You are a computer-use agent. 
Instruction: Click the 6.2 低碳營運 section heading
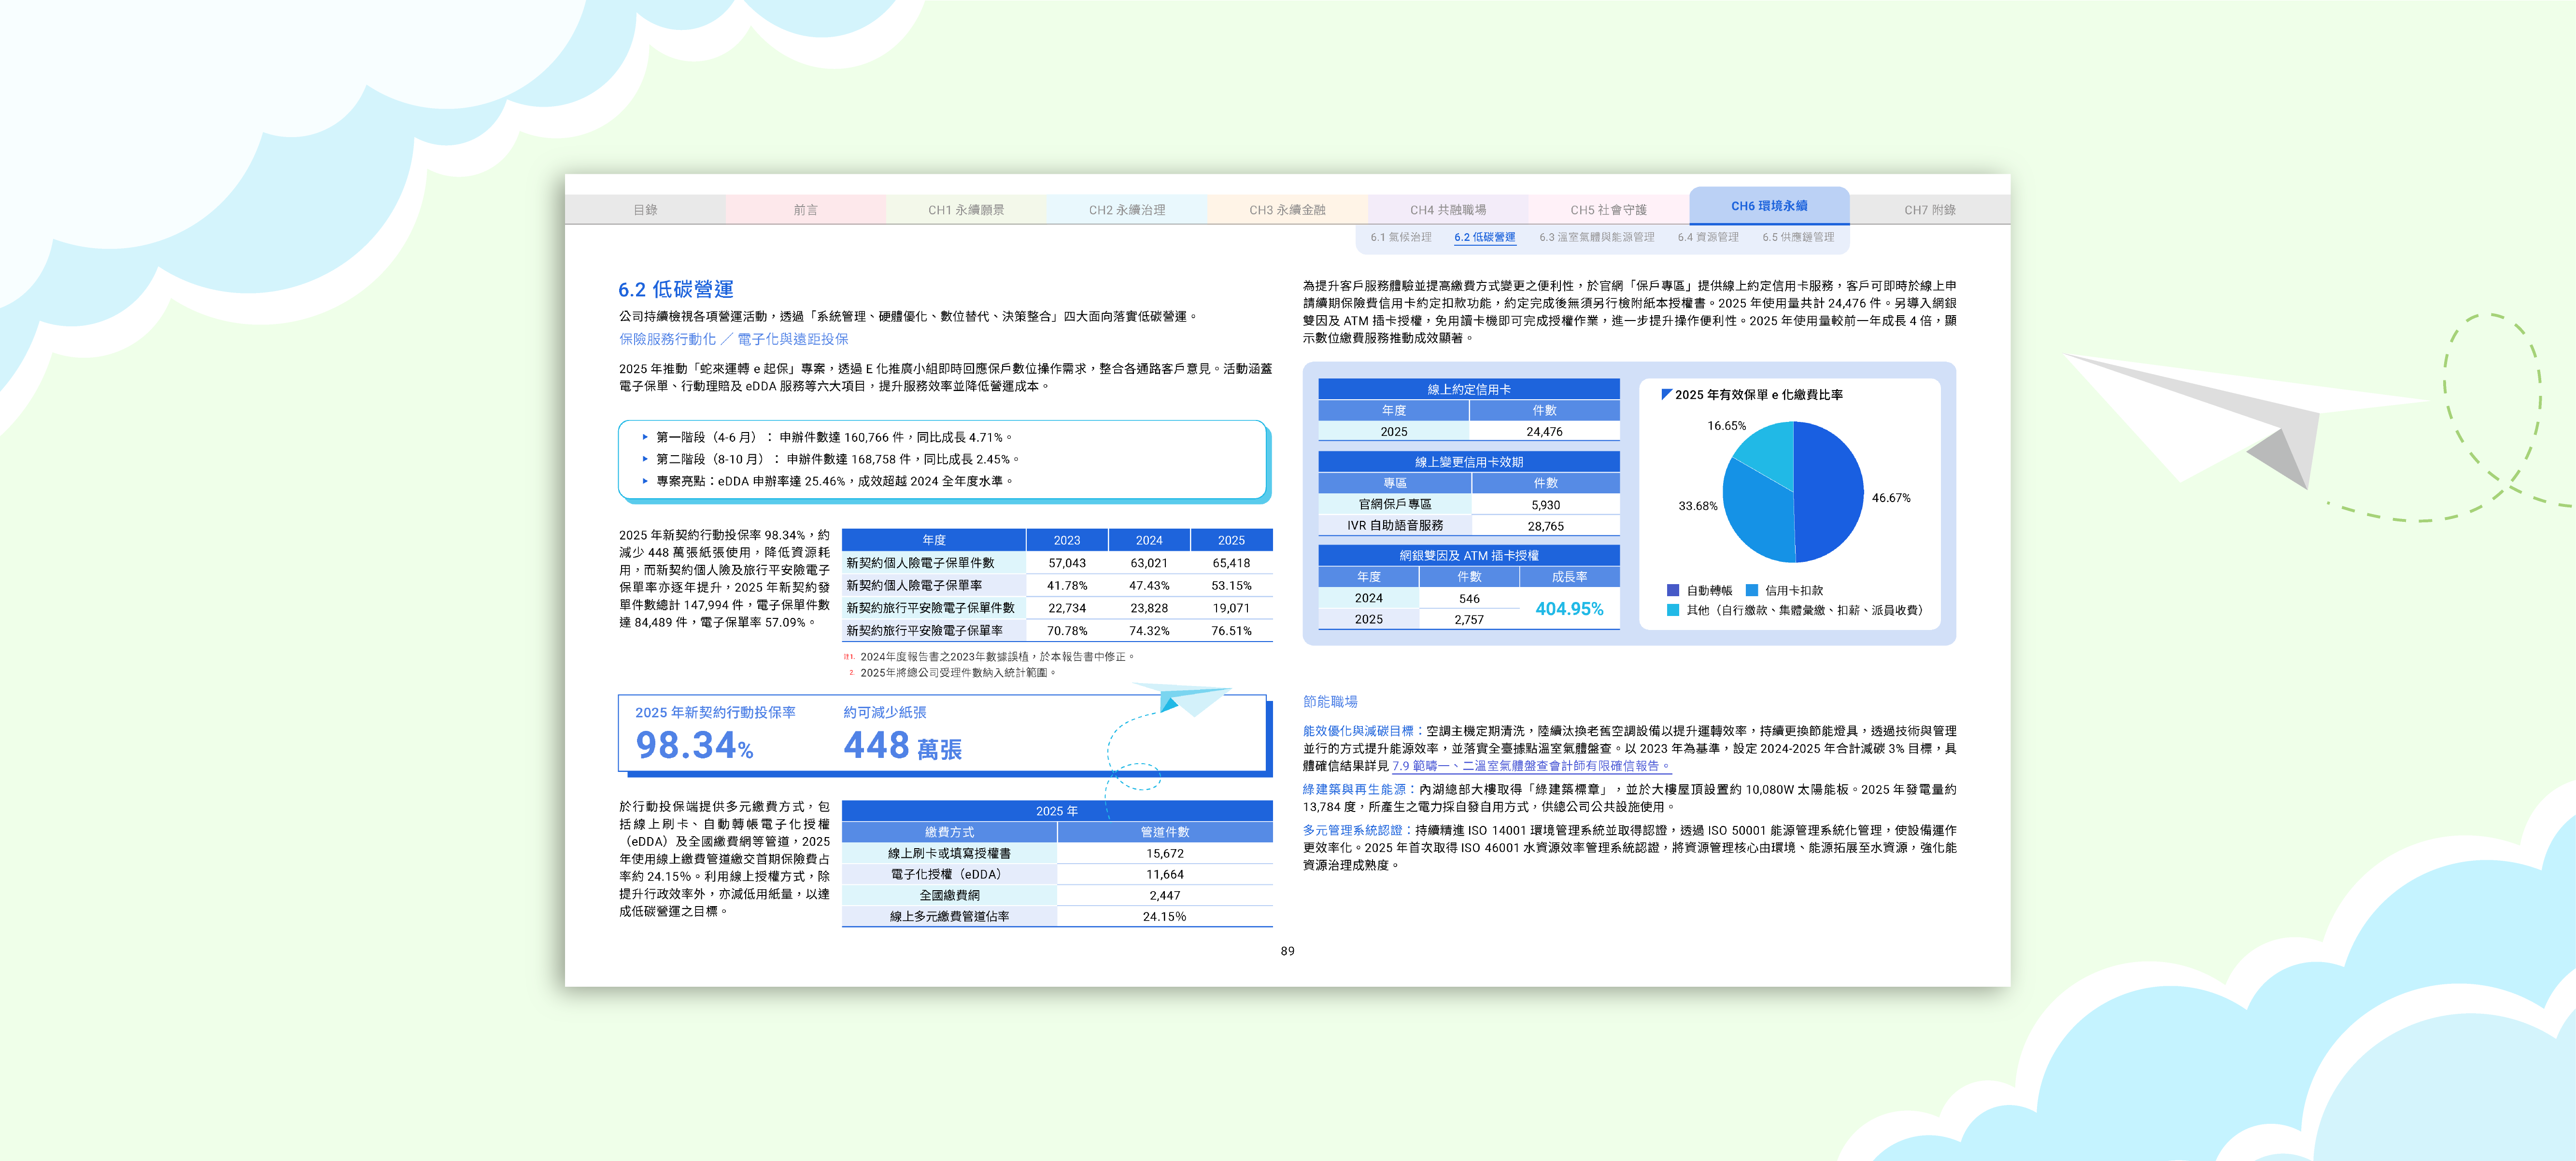[676, 289]
